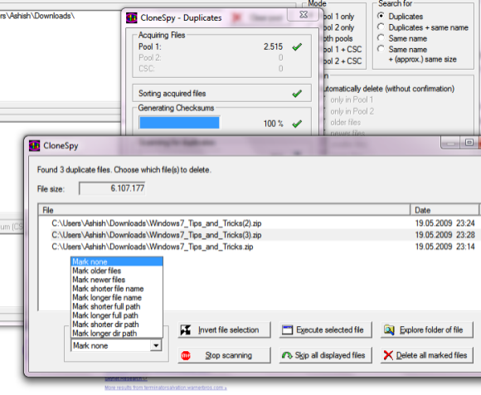
Task: Click the Generating Checksums progress bar
Action: point(179,123)
